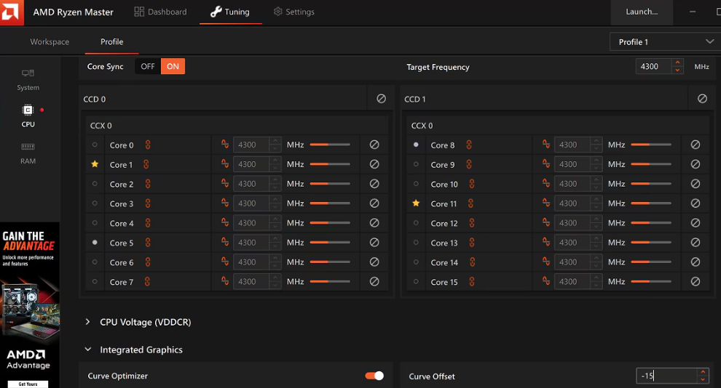The height and width of the screenshot is (388, 721).
Task: Click the chain link icon next to Core 8
Action: [468, 145]
